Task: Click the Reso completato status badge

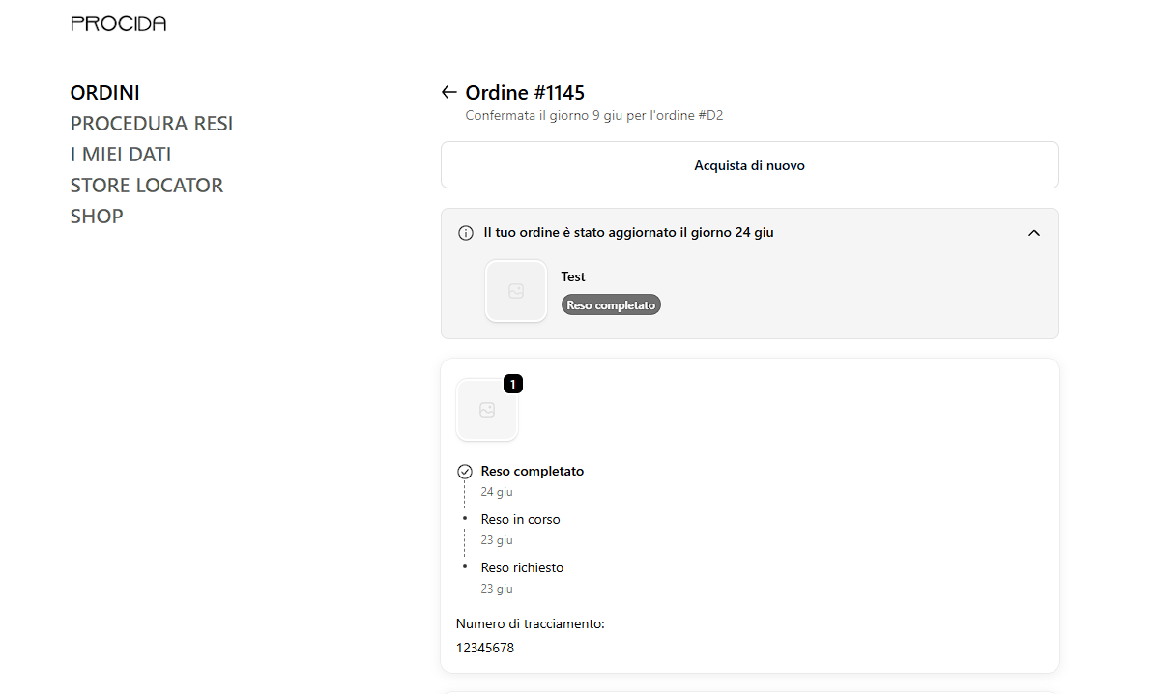Action: [x=611, y=305]
